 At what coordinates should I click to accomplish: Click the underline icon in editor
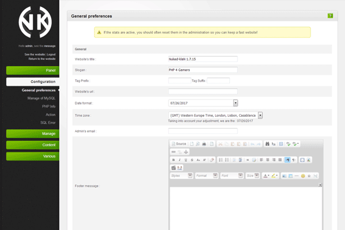[x=186, y=159]
